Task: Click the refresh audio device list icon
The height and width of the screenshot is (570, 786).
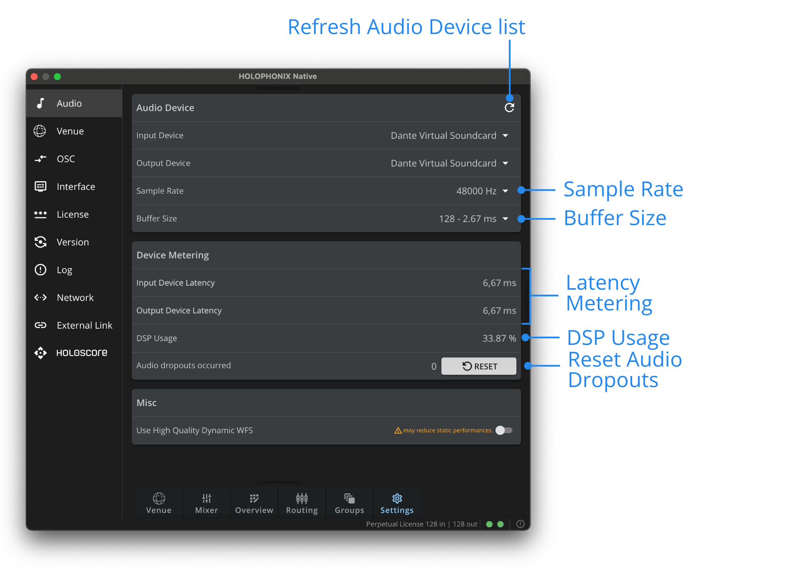Action: tap(509, 108)
